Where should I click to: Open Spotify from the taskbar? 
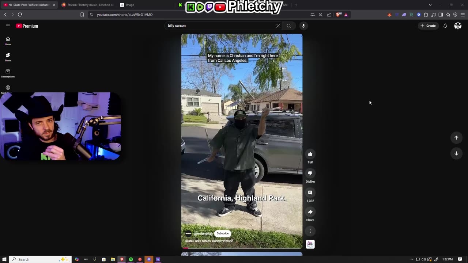pyautogui.click(x=131, y=259)
